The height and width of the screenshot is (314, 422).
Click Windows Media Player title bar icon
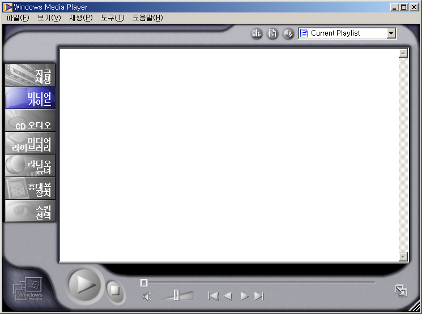(x=8, y=7)
